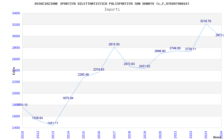Select the x-axis year 2016
Image resolution: width=224 pixels, height=140 pixels.
(x=99, y=135)
